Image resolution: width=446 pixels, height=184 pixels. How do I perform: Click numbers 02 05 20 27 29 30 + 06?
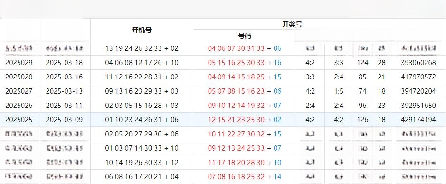pos(142,134)
